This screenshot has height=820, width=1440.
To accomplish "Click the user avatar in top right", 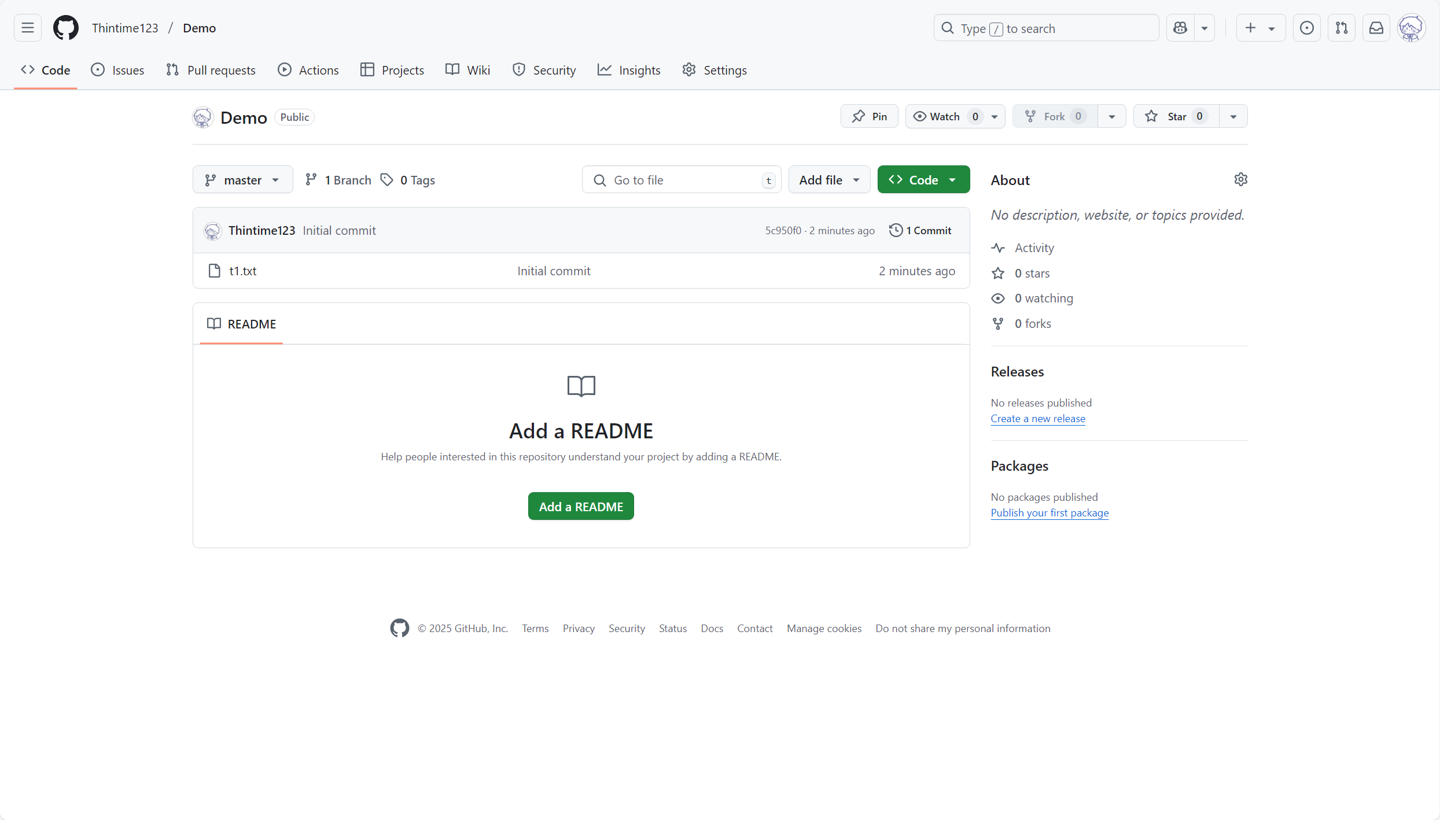I will click(x=1411, y=28).
